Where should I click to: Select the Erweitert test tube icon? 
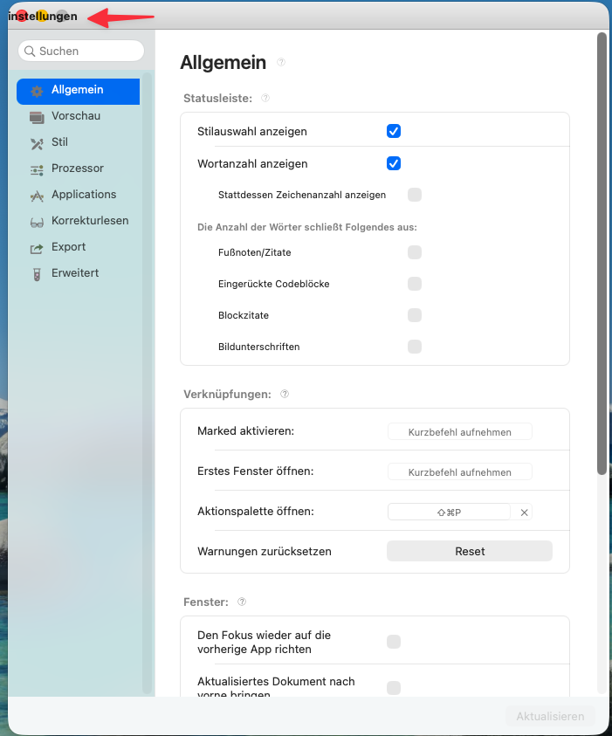click(x=37, y=275)
